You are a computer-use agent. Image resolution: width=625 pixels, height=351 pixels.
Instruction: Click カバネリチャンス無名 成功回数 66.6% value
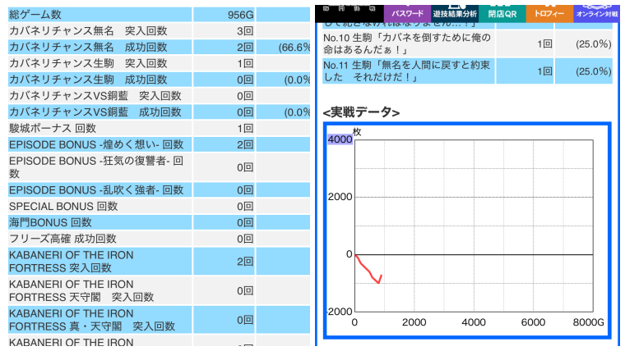pyautogui.click(x=294, y=48)
